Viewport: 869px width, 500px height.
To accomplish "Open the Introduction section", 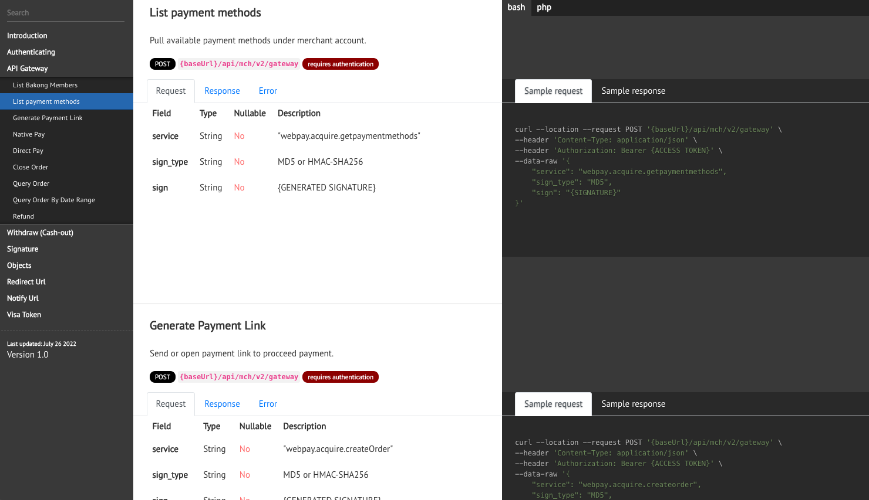I will 27,36.
